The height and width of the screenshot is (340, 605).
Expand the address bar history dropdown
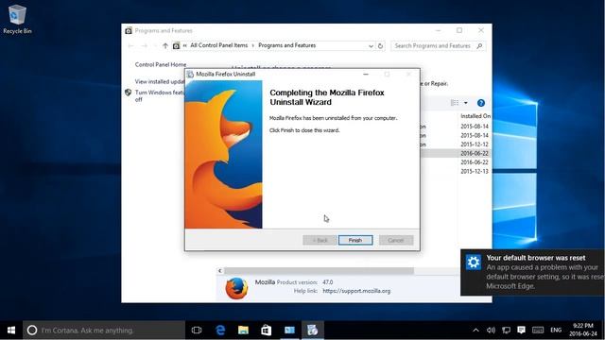click(371, 46)
